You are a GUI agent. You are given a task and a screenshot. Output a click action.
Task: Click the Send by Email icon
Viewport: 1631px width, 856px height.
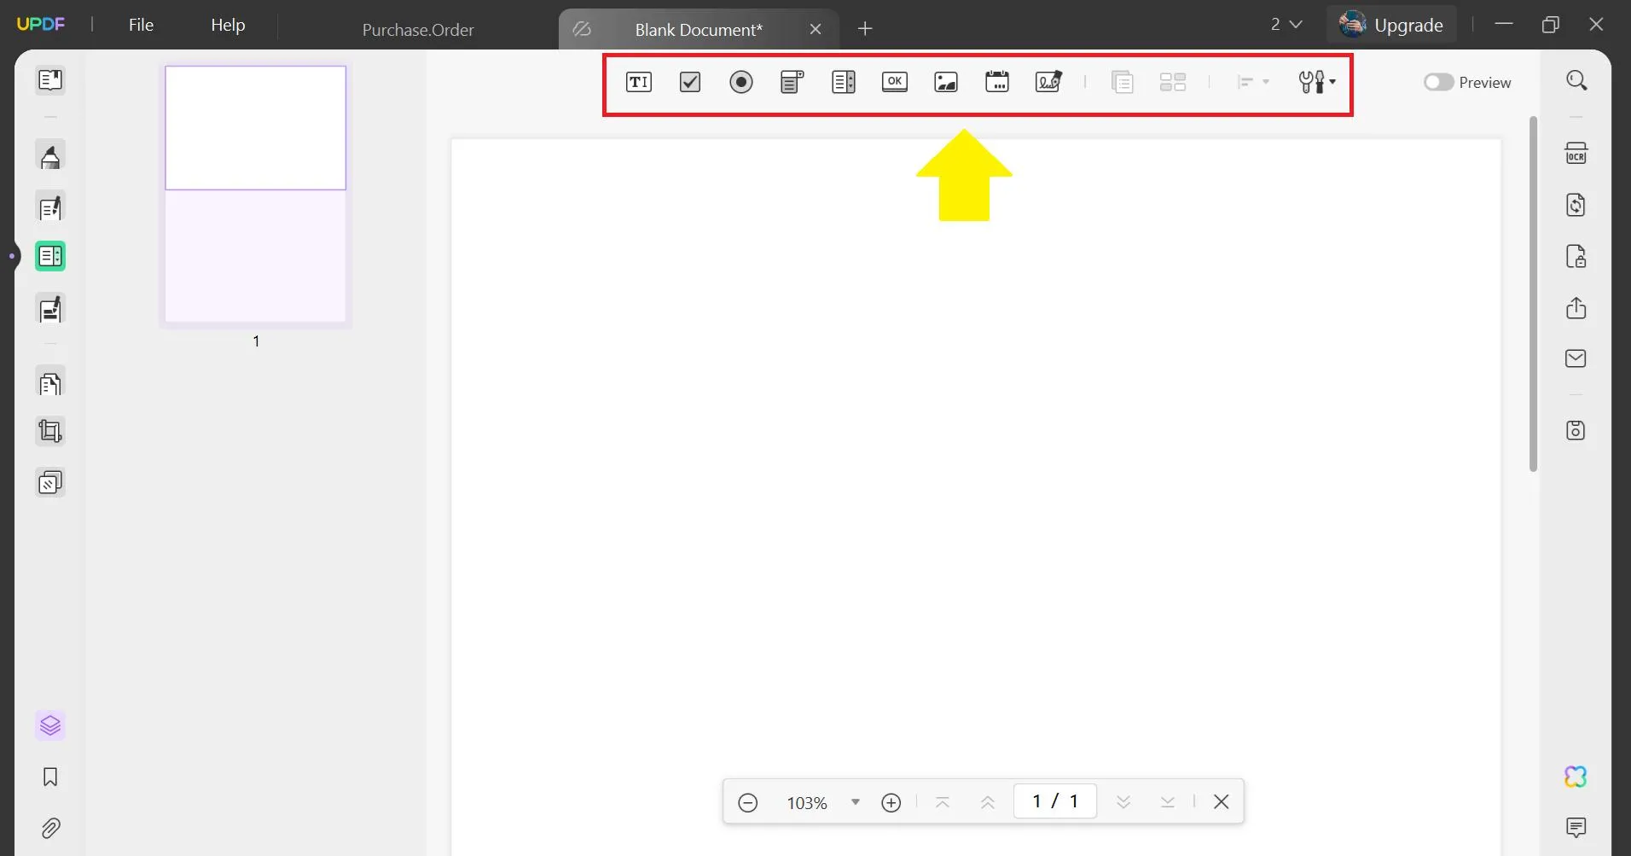point(1576,358)
